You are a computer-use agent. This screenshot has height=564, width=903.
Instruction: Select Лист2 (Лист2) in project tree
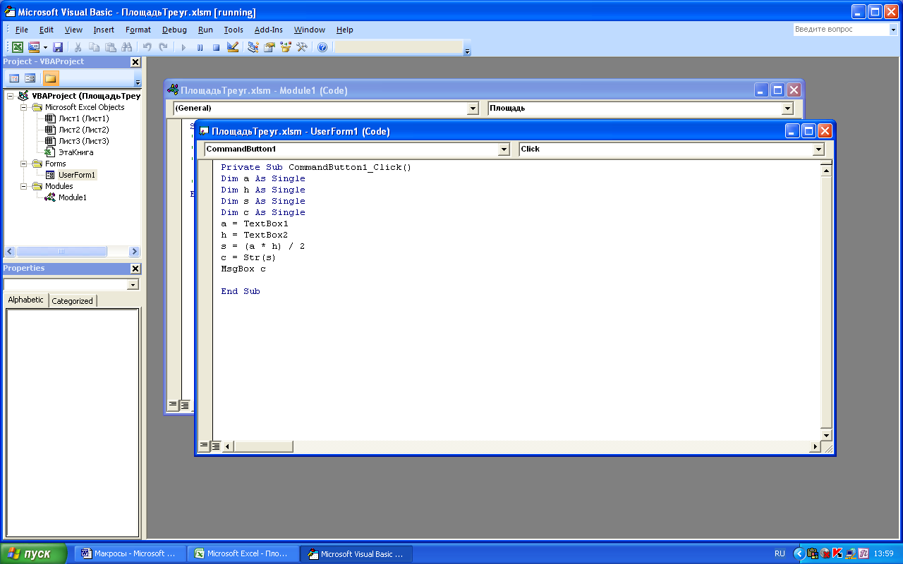point(83,130)
